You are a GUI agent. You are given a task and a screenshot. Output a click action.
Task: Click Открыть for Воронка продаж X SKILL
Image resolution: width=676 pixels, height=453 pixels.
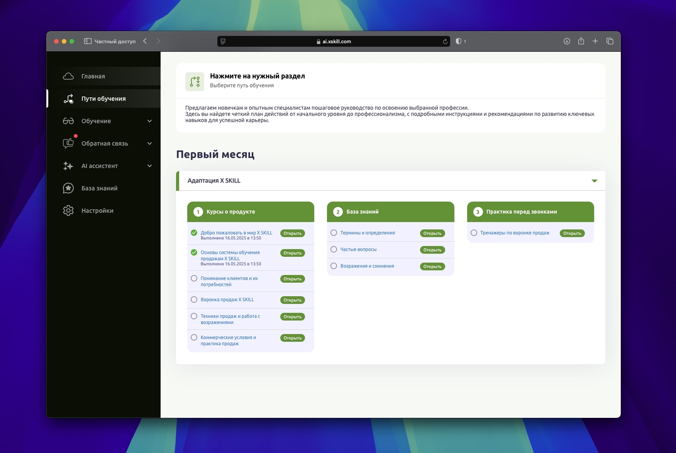pos(293,300)
